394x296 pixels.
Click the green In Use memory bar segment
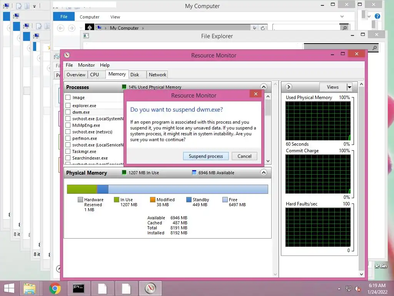(x=82, y=189)
